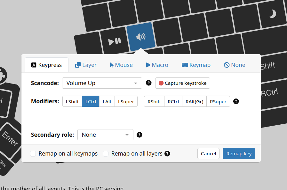Check Remap on all layers

coord(106,154)
